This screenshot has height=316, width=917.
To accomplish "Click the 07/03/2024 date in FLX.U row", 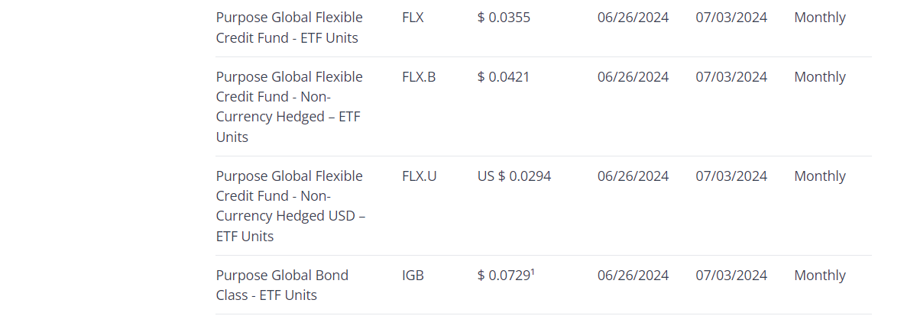I will click(x=731, y=176).
